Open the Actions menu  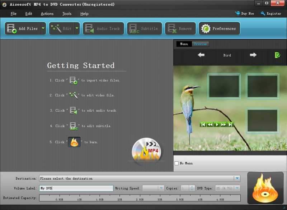point(47,14)
